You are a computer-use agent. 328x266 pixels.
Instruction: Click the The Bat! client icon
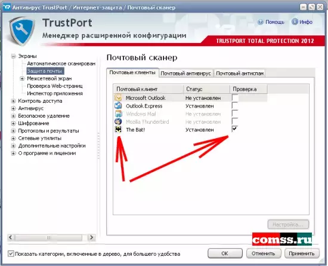point(118,130)
